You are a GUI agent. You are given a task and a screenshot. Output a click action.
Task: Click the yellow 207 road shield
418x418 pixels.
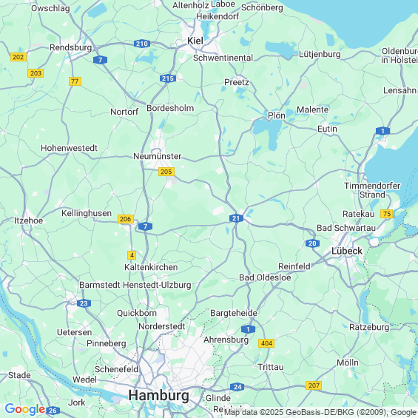[x=314, y=385]
